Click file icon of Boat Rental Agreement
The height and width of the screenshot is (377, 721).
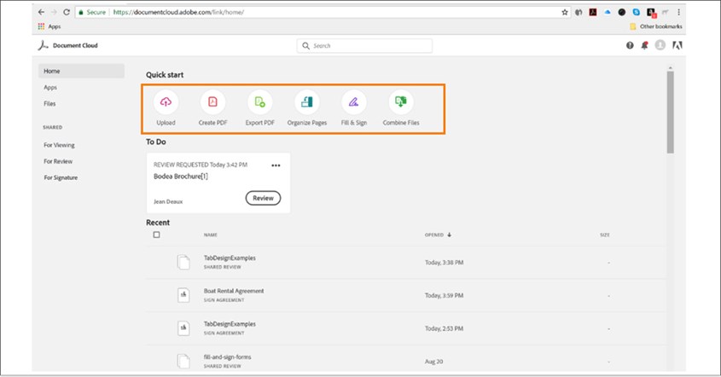pyautogui.click(x=183, y=295)
